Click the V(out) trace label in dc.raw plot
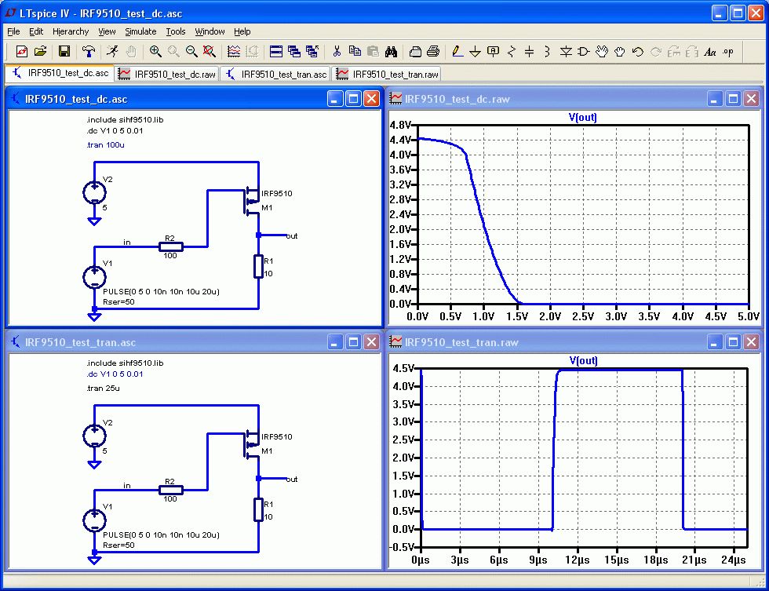The image size is (769, 591). [x=582, y=117]
